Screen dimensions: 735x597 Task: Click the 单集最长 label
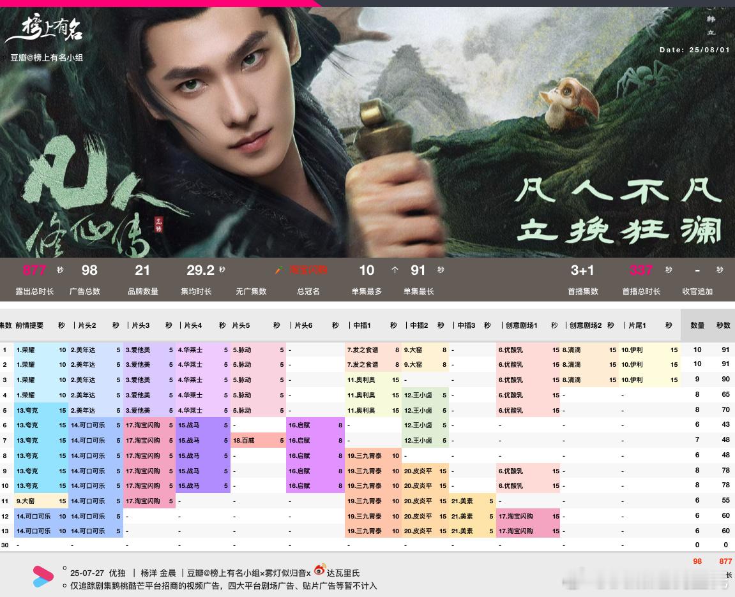(x=419, y=291)
